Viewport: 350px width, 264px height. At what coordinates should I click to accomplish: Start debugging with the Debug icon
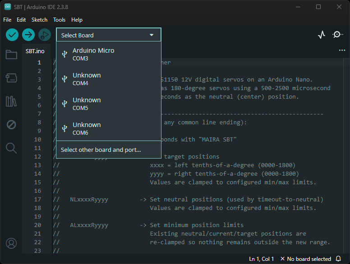pos(44,35)
